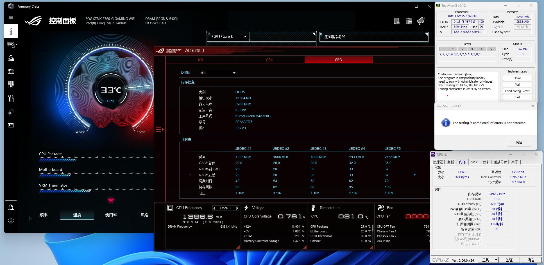Click the CPU Frequency chip icon

click(x=170, y=208)
